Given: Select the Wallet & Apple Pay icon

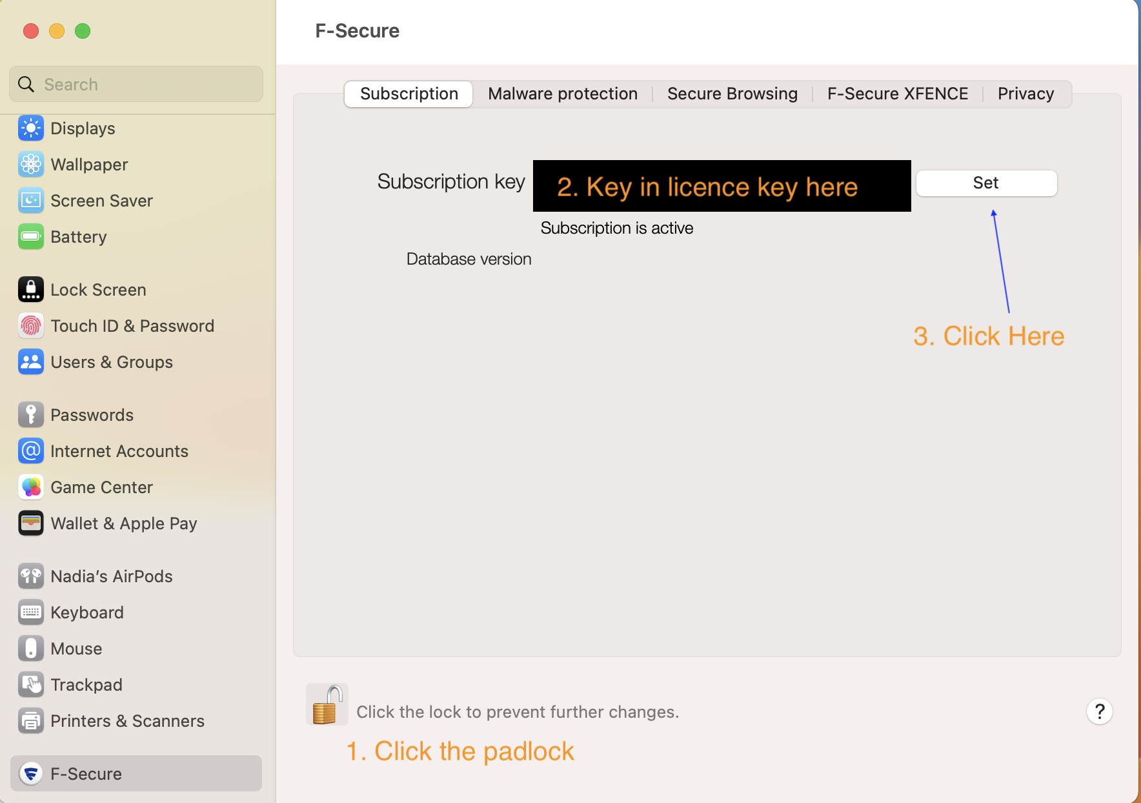Looking at the screenshot, I should tap(31, 523).
